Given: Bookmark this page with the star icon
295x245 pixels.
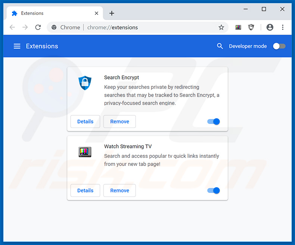Looking at the screenshot, I should (x=221, y=28).
